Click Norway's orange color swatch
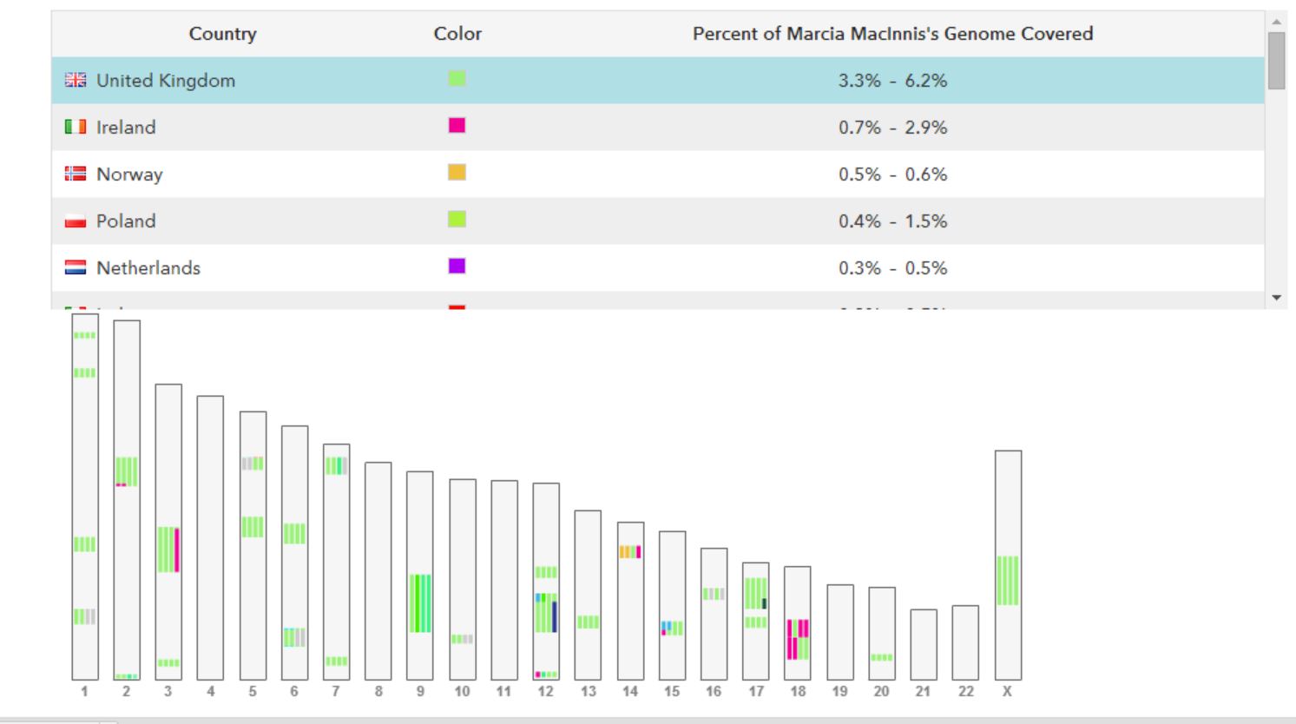 tap(457, 173)
